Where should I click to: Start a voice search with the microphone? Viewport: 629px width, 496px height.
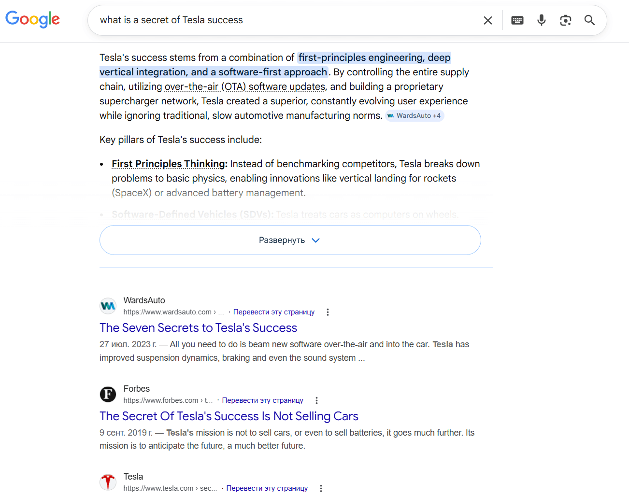pos(542,20)
